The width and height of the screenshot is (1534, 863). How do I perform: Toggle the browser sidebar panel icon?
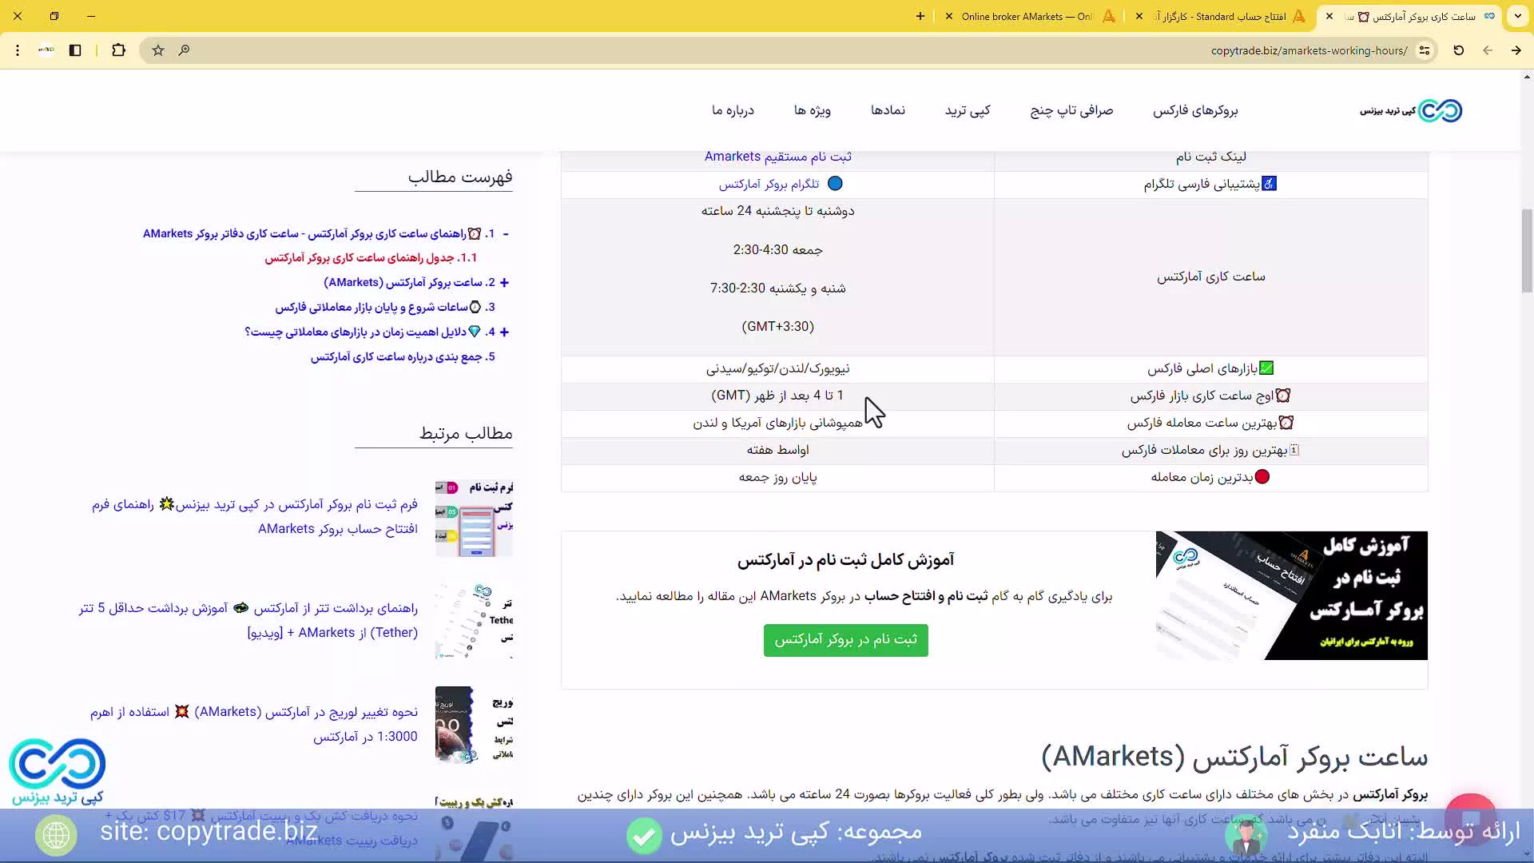(75, 50)
